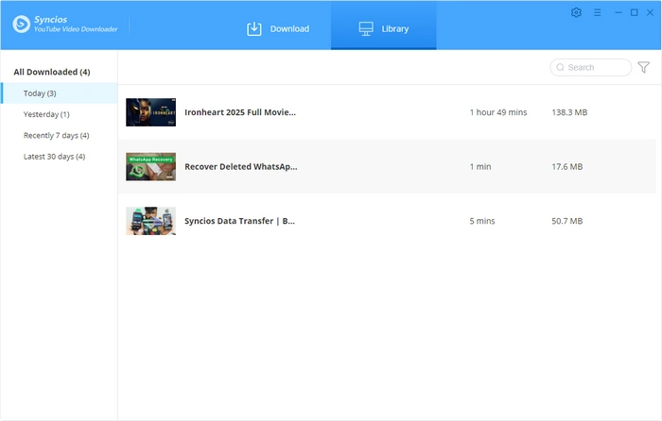
Task: Select Today (3) in the sidebar
Action: tap(41, 93)
